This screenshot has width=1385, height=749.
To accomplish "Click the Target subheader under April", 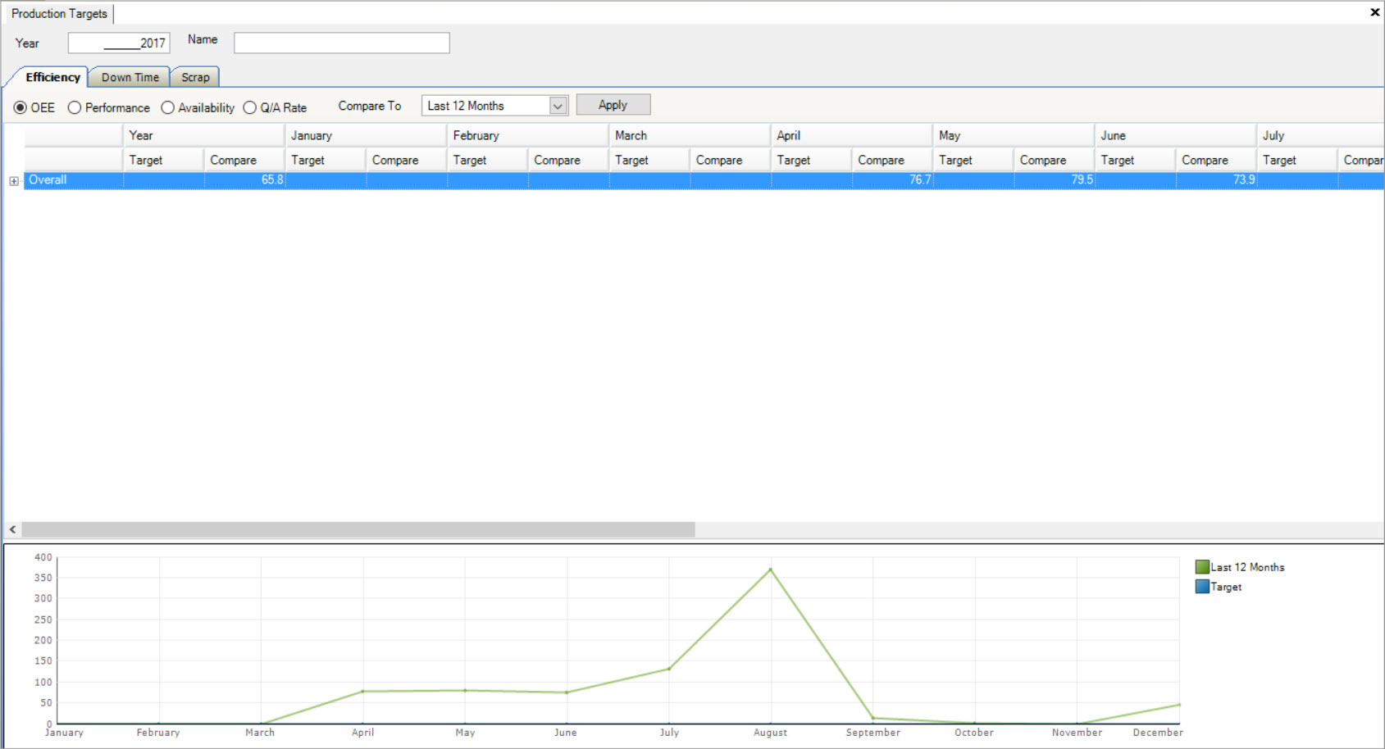I will pyautogui.click(x=811, y=160).
